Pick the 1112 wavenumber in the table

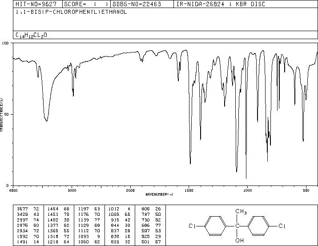click(x=83, y=231)
